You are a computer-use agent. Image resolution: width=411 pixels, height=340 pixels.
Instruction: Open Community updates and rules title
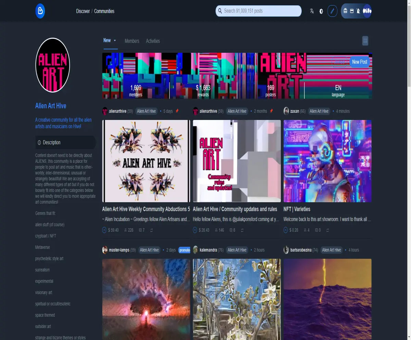click(x=235, y=209)
